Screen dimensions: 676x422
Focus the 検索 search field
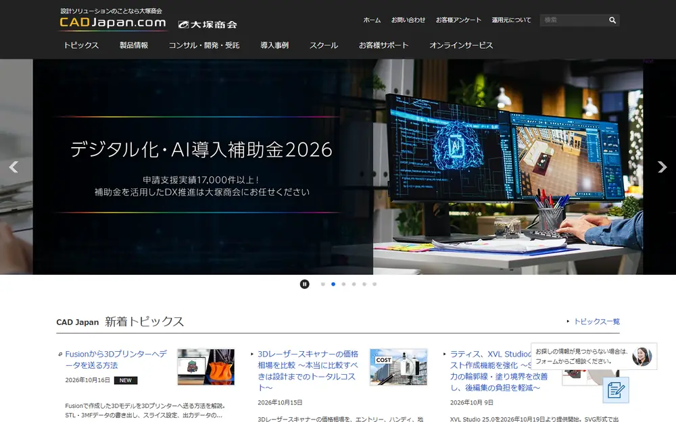573,20
